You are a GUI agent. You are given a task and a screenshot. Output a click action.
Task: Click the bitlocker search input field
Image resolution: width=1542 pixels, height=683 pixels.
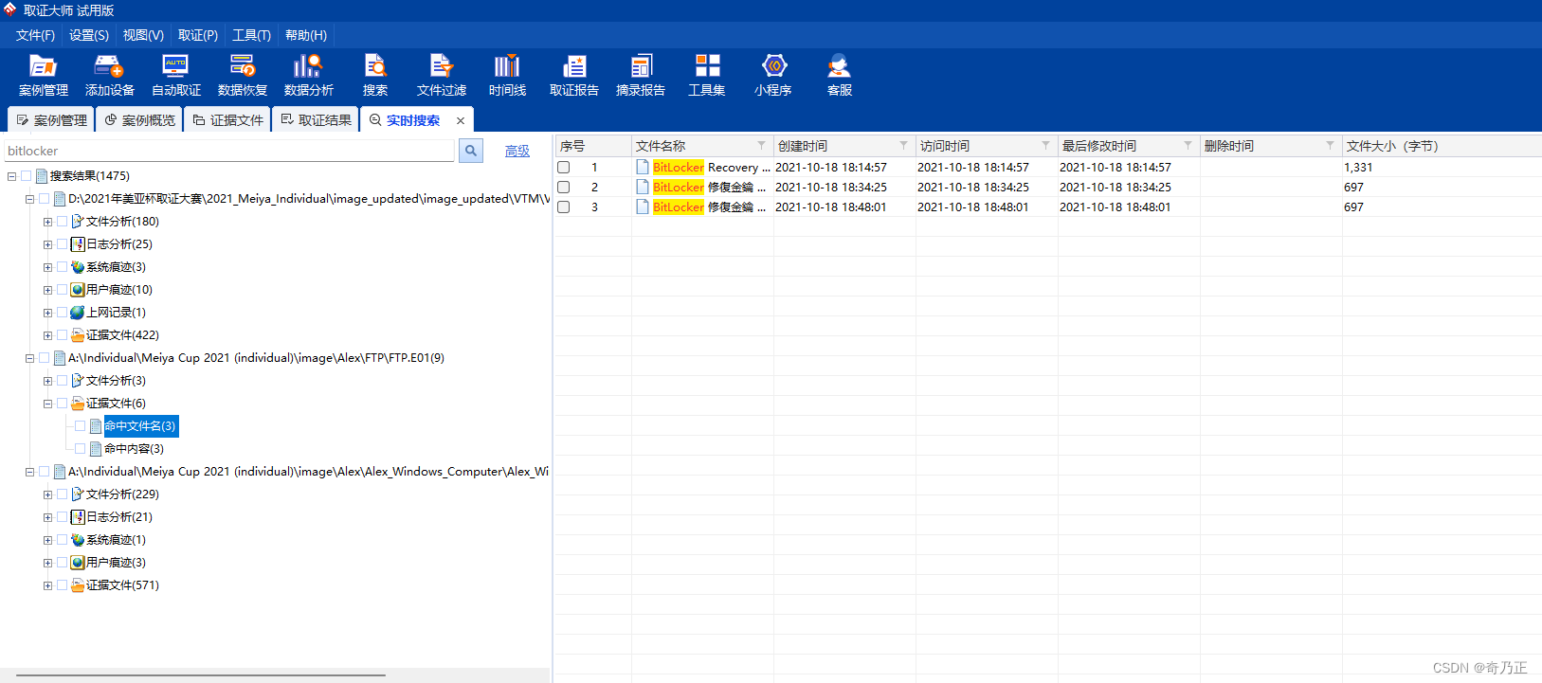pos(229,151)
